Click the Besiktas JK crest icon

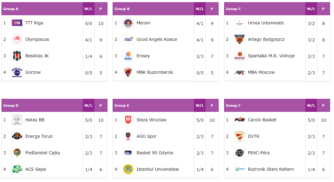(17, 56)
